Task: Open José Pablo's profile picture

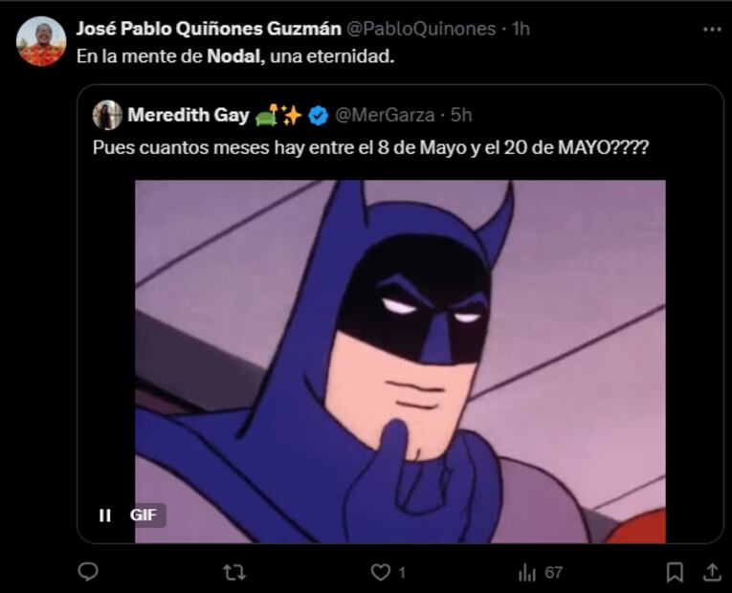Action: (41, 42)
